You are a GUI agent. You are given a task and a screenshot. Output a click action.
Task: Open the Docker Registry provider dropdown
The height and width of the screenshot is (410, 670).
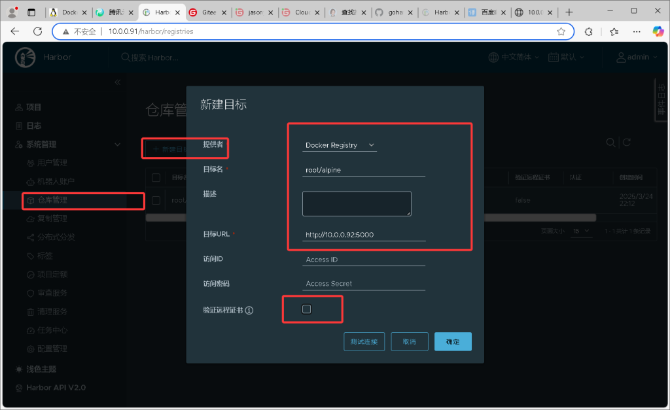[x=340, y=145]
